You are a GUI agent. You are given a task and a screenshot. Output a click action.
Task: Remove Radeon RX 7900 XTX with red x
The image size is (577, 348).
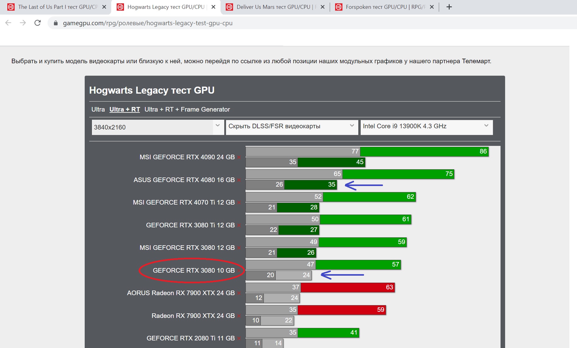click(x=239, y=316)
